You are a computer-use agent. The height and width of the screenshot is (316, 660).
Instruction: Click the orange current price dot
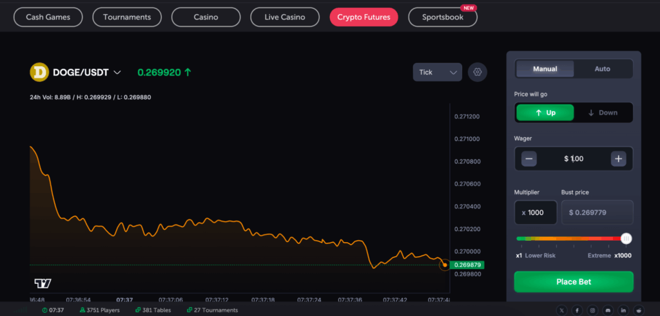click(445, 265)
